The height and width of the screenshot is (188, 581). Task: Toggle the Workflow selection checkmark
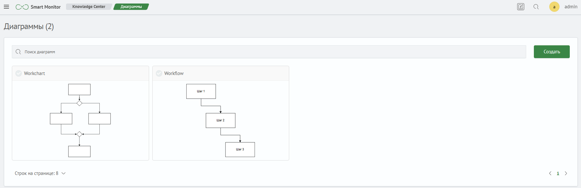coord(159,73)
